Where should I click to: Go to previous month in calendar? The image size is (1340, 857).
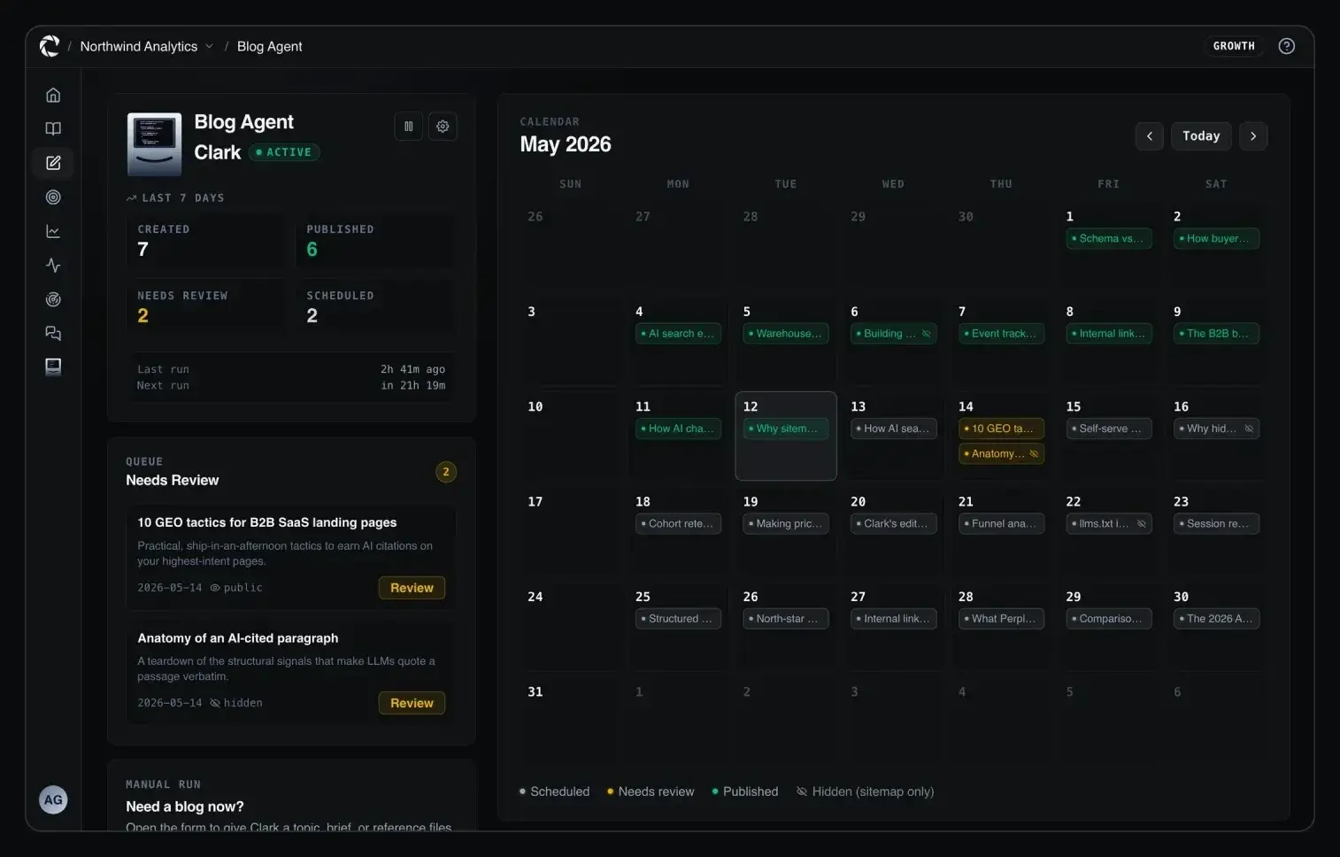pyautogui.click(x=1150, y=136)
